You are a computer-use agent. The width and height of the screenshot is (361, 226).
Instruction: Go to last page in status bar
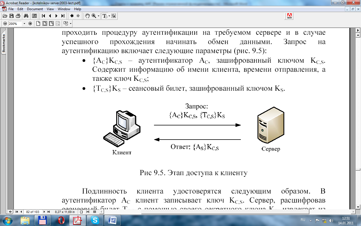tap(49, 212)
